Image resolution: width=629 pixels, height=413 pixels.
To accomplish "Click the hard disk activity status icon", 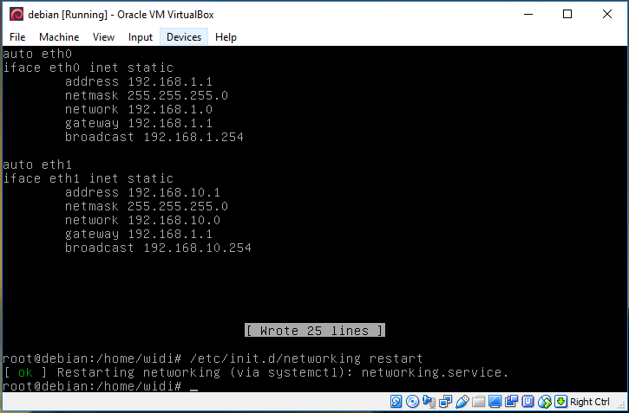I will (x=396, y=402).
